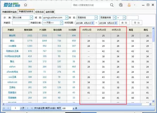
Task: Sort by 整体指数 column header
Action: [x=28, y=30]
